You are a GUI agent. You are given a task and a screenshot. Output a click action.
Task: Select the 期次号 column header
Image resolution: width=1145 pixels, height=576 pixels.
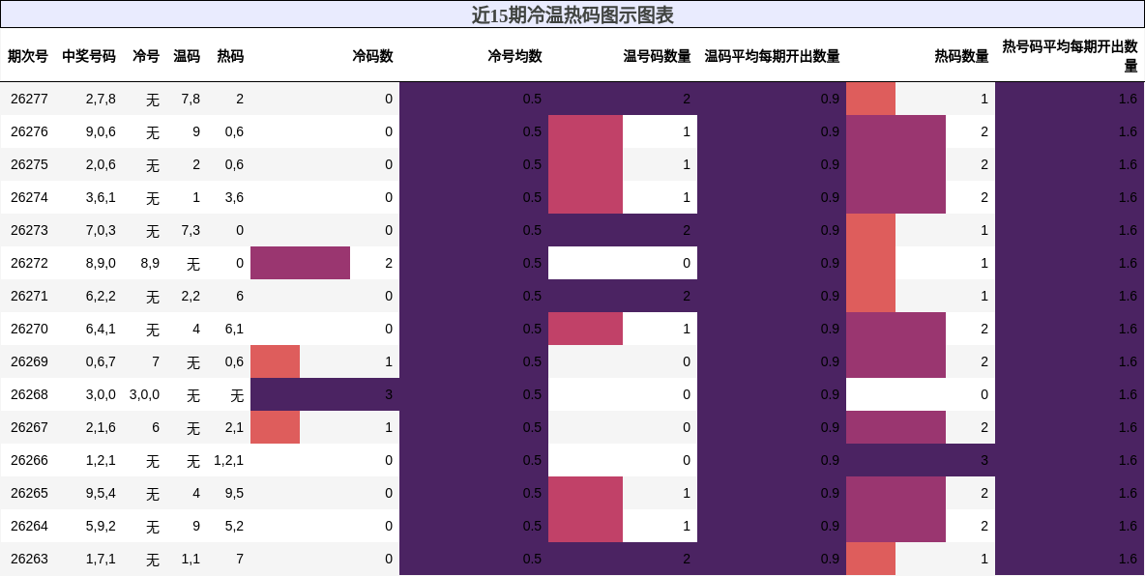pyautogui.click(x=28, y=56)
